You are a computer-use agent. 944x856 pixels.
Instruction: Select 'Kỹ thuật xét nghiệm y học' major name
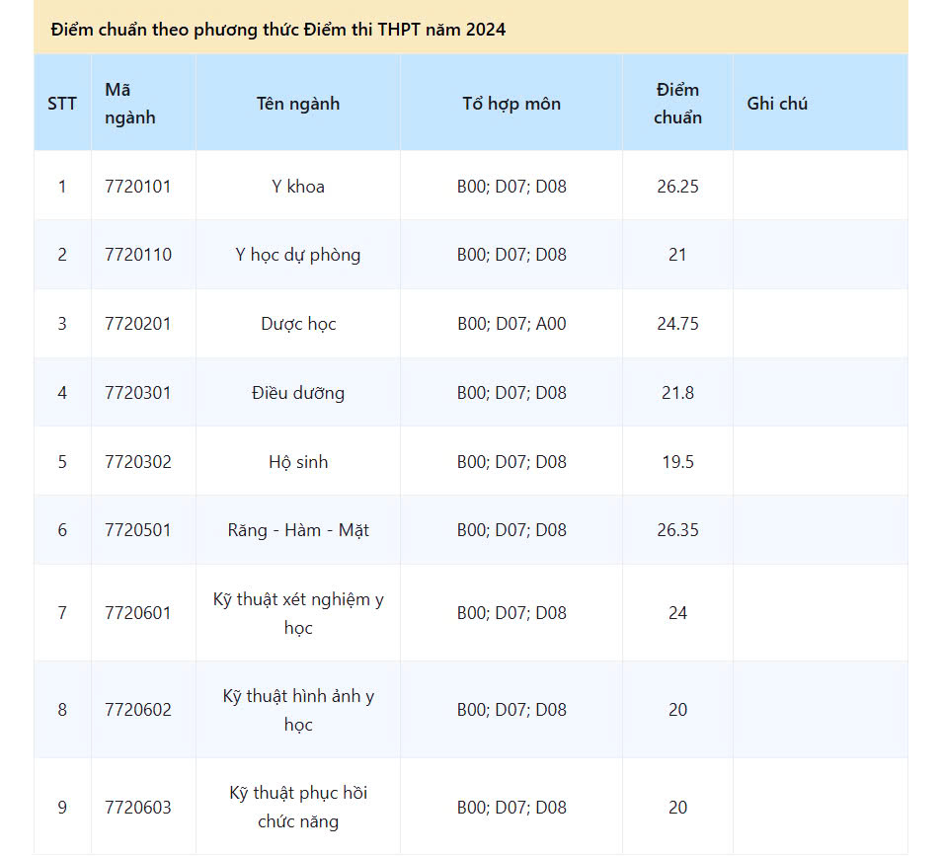(x=298, y=613)
